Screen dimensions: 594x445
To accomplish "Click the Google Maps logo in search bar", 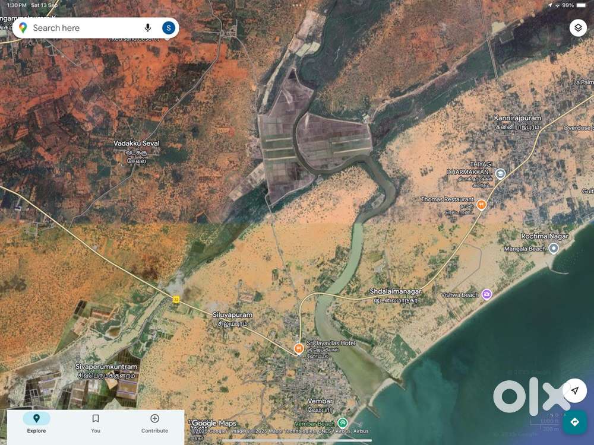I will 23,28.
